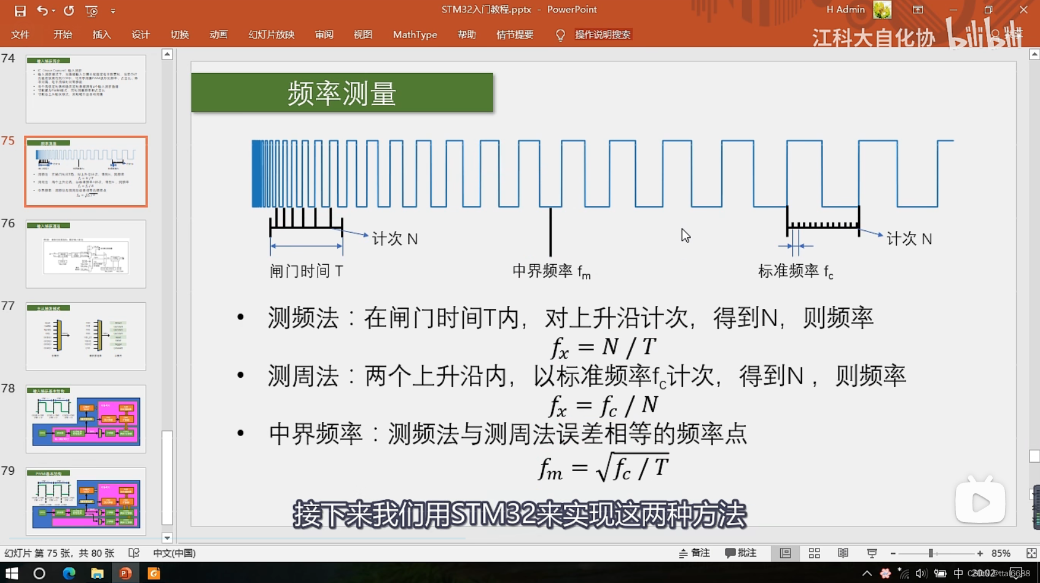Click the 闸门时间 T label on slide
1040x583 pixels.
pos(307,271)
